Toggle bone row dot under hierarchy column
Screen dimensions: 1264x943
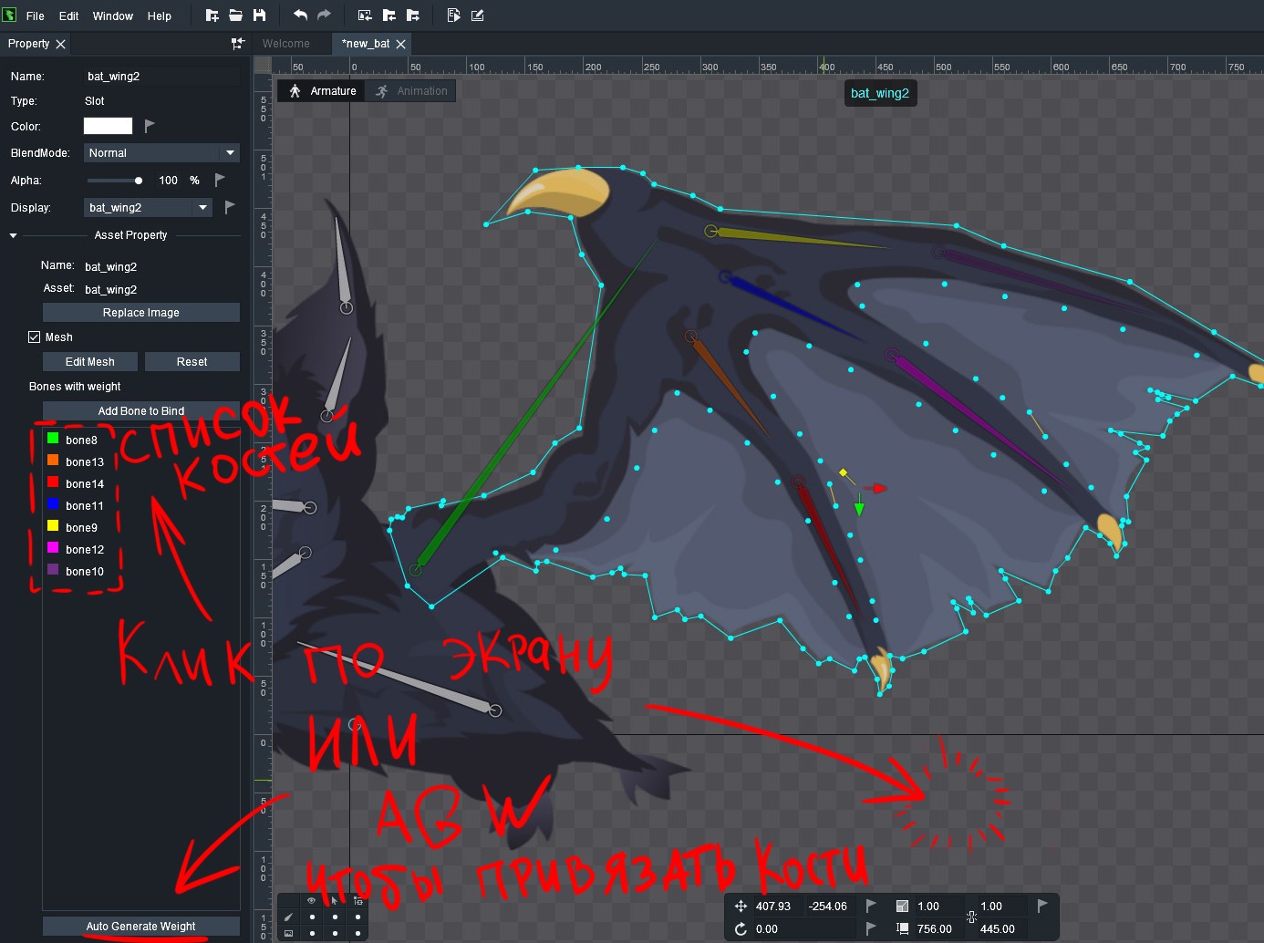pos(357,917)
